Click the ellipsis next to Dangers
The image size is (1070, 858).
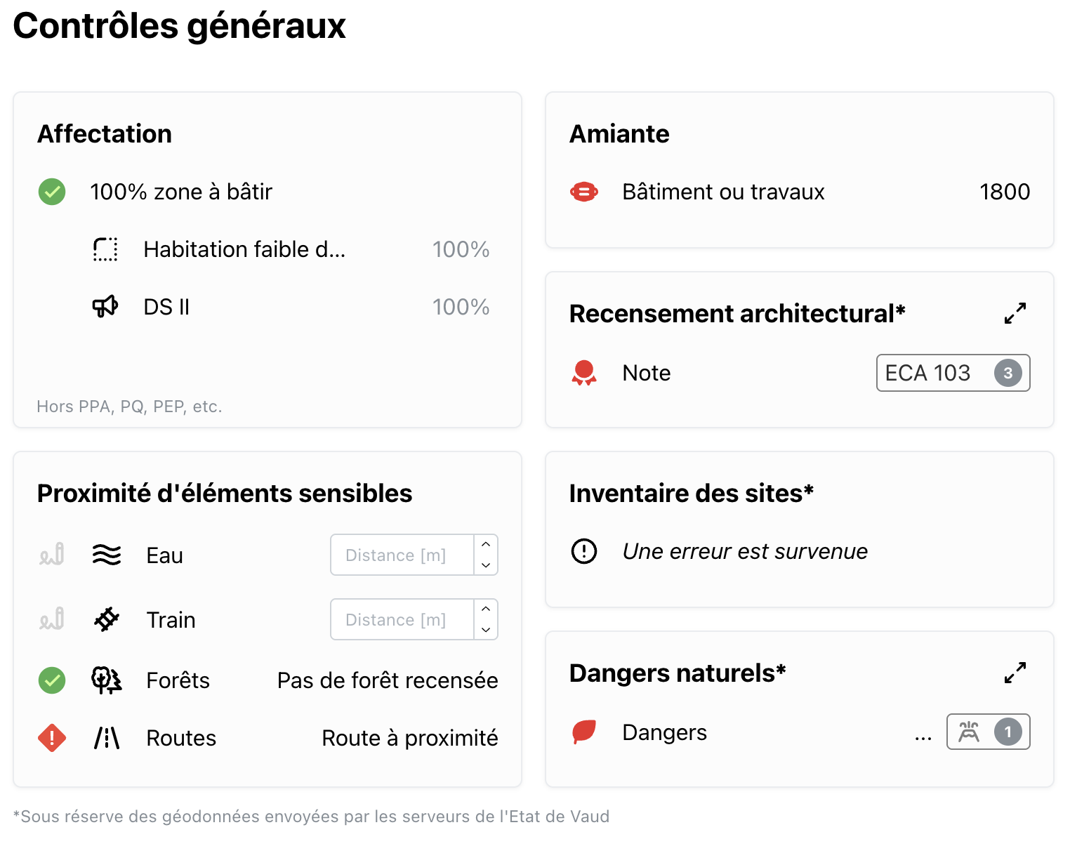tap(923, 737)
